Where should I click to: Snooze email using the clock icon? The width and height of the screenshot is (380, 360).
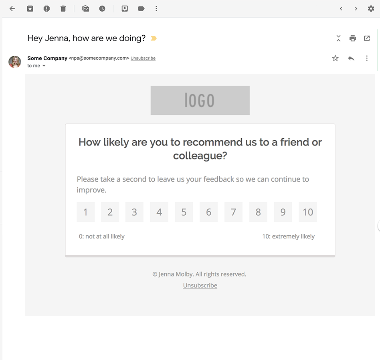(102, 8)
